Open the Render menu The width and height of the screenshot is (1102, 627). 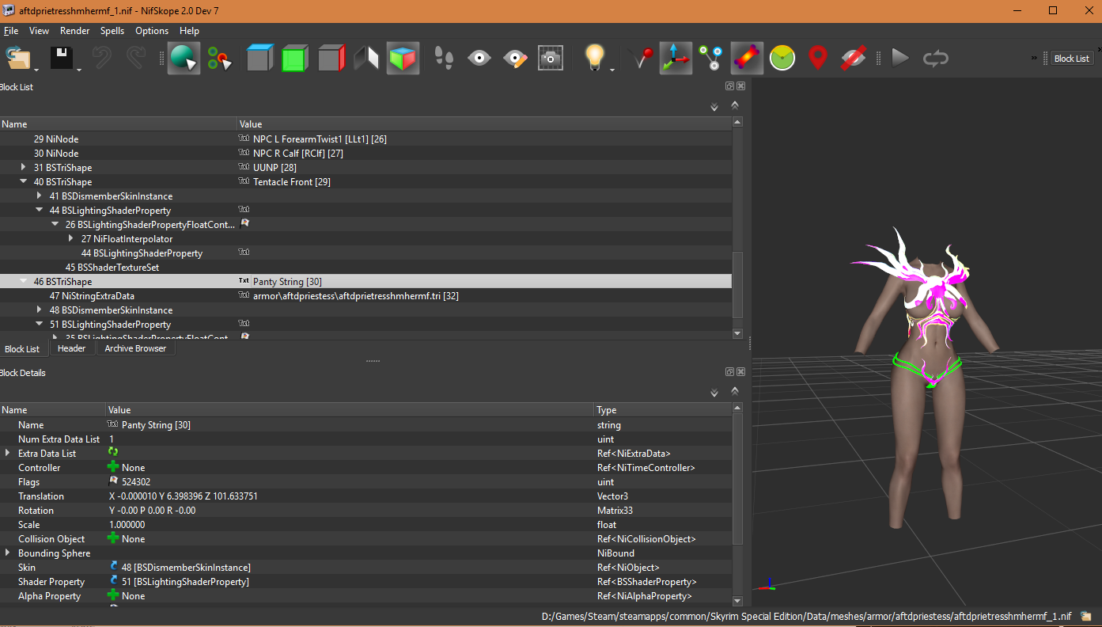(75, 31)
